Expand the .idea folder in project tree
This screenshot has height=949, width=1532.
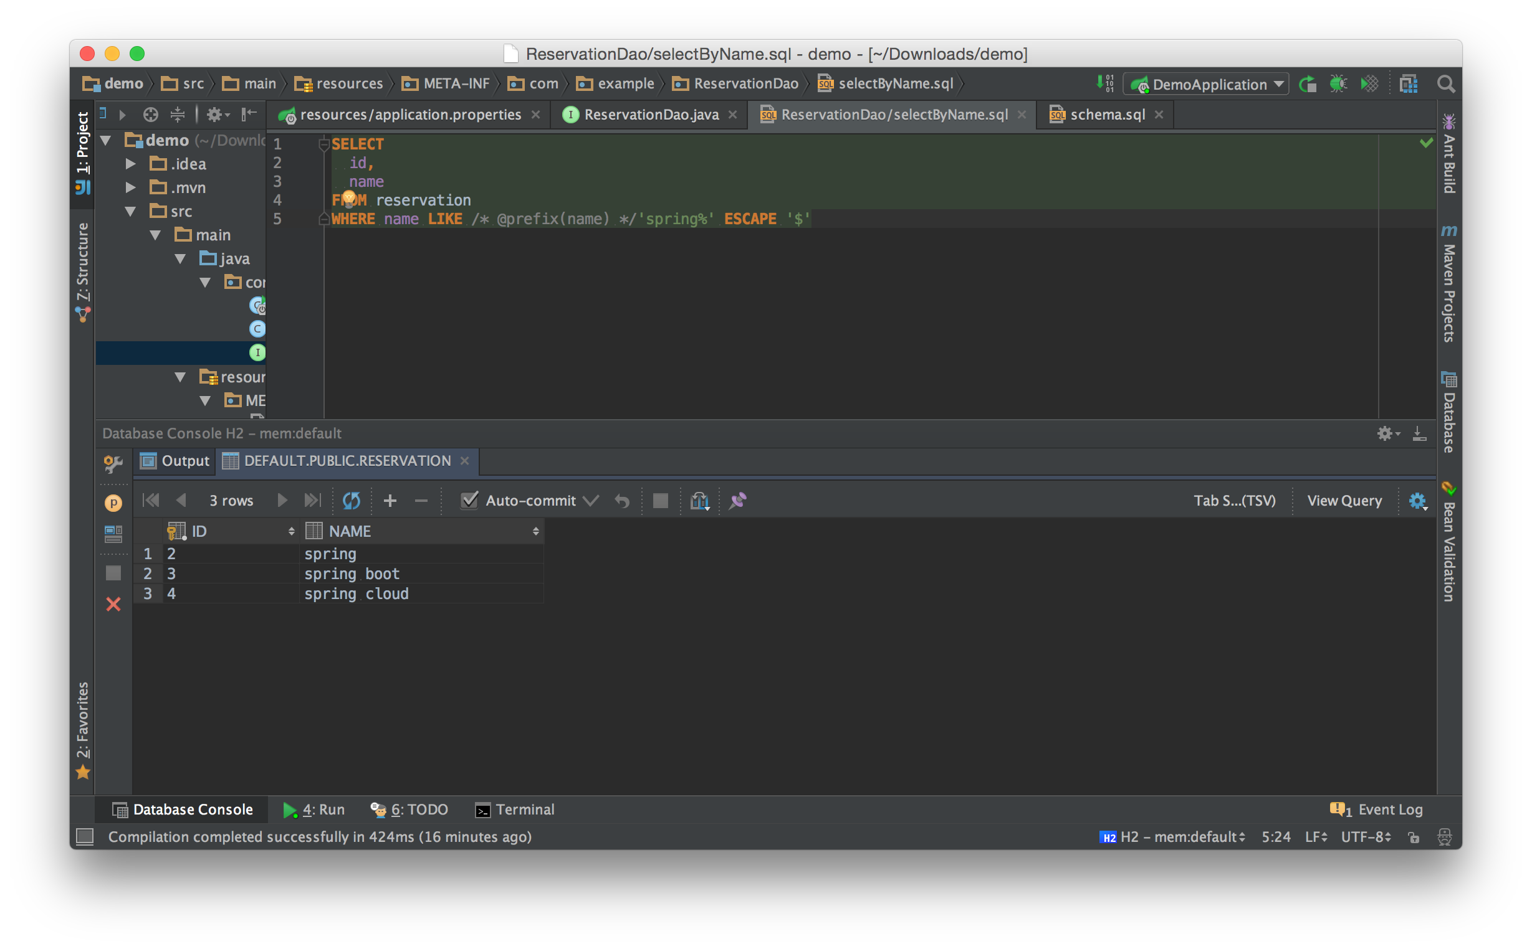[x=131, y=164]
